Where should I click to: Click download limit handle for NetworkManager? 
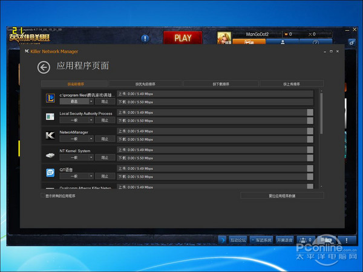pyautogui.click(x=310, y=139)
